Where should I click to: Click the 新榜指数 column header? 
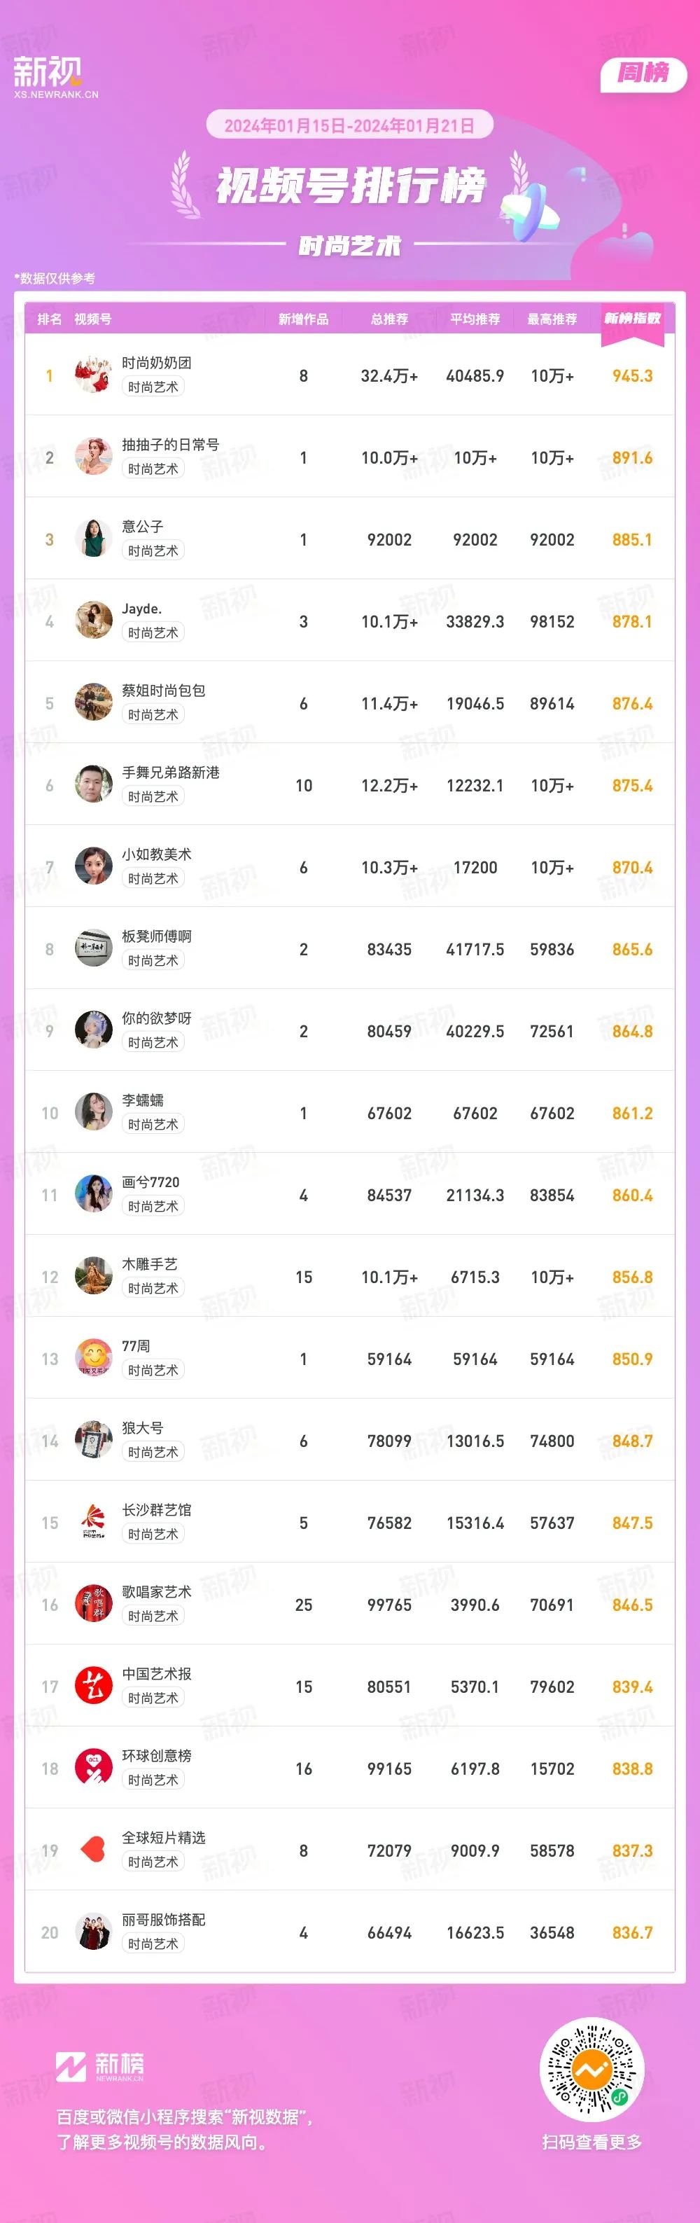632,319
